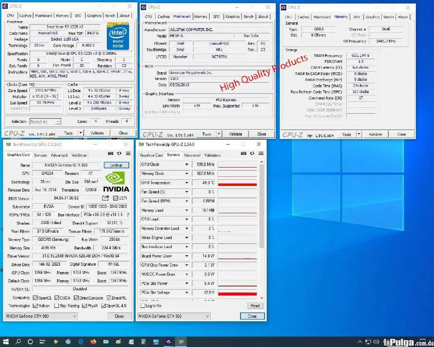This screenshot has height=347, width=434.
Task: Open Cortana circle on taskbar
Action: (x=30, y=342)
